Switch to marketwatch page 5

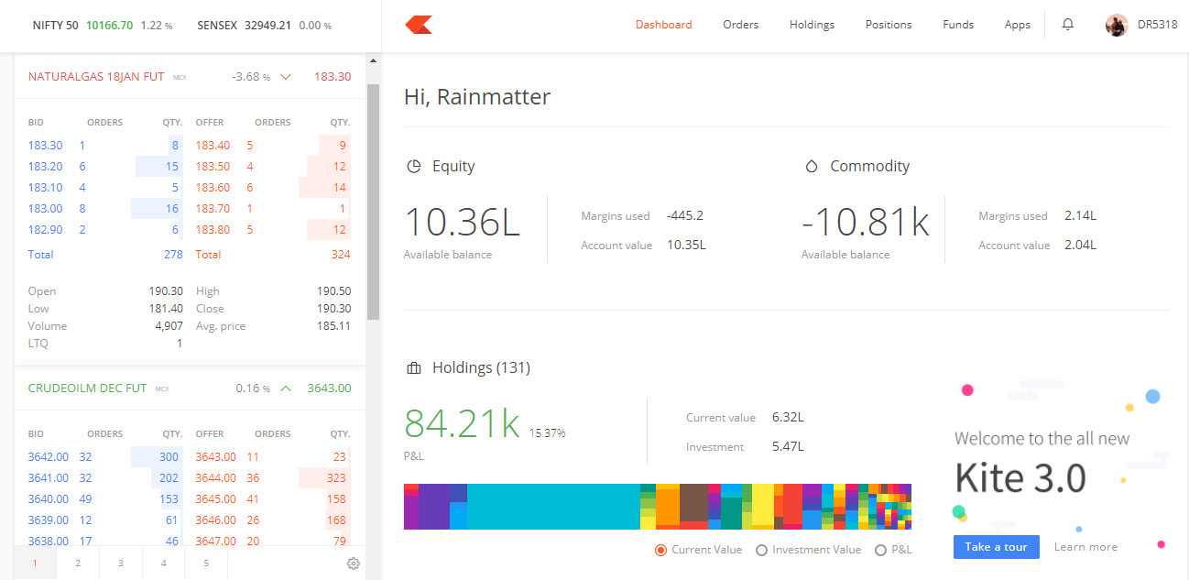pyautogui.click(x=206, y=564)
